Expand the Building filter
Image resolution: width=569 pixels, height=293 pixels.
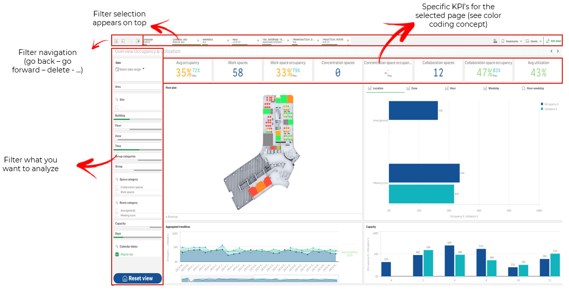[x=137, y=116]
